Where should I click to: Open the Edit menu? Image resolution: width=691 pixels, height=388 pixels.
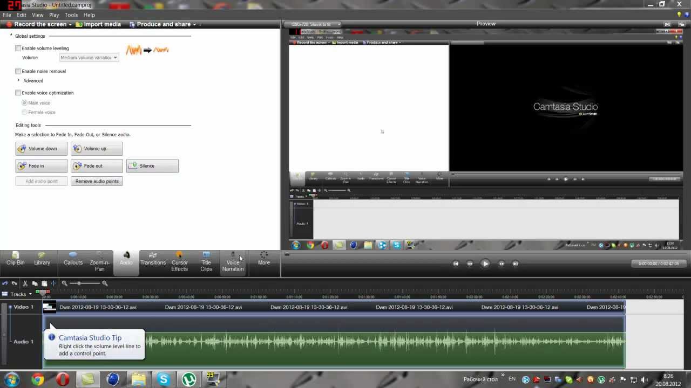point(22,15)
